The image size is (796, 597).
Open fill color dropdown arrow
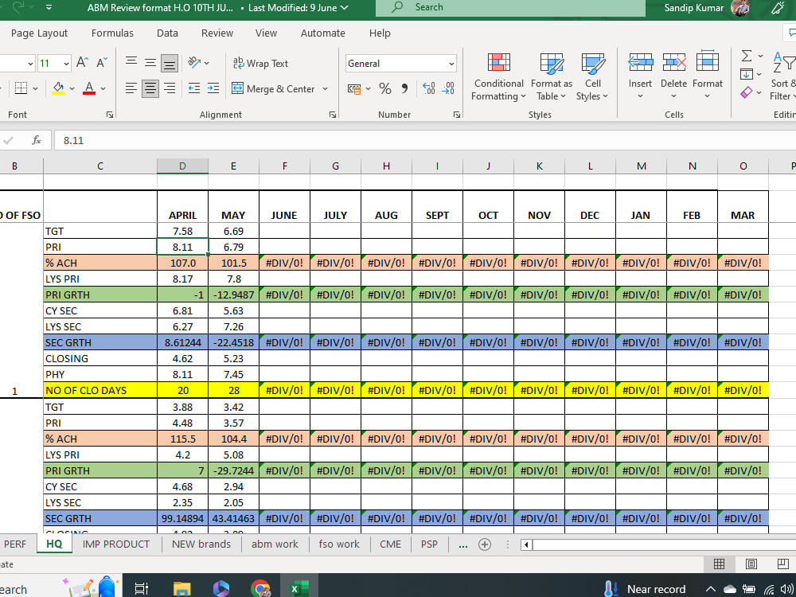[x=72, y=89]
